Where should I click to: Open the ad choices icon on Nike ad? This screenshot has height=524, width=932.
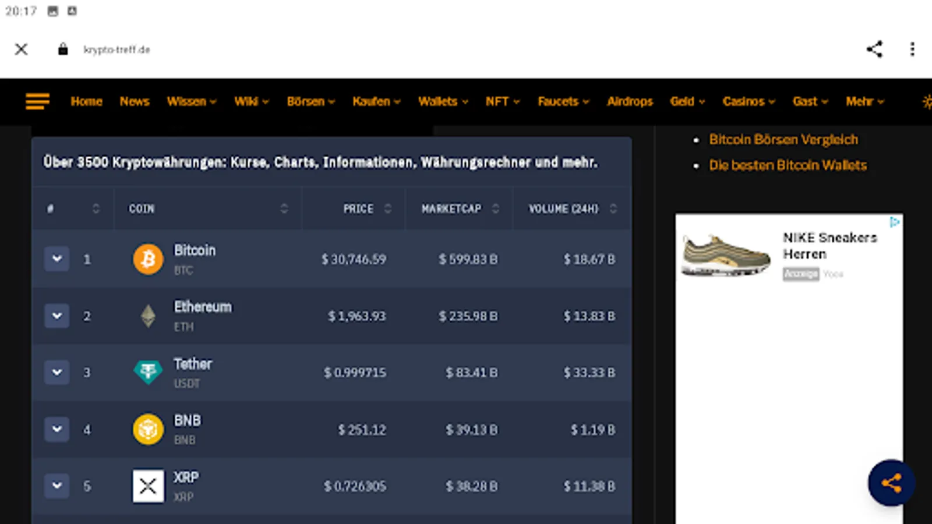pos(895,222)
